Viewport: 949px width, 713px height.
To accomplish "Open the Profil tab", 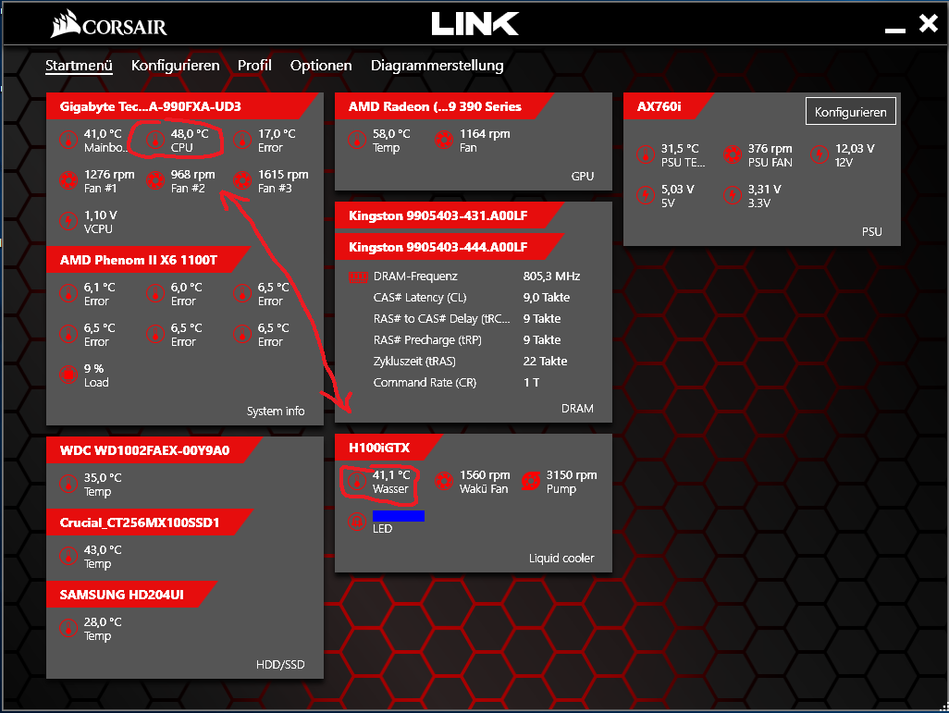I will [254, 66].
